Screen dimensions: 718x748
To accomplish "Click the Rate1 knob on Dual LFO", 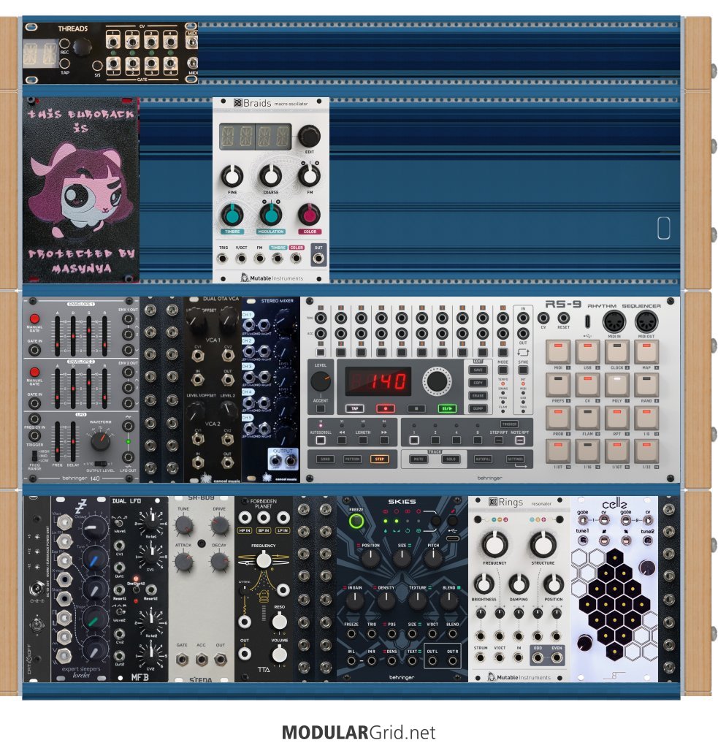I will (150, 523).
